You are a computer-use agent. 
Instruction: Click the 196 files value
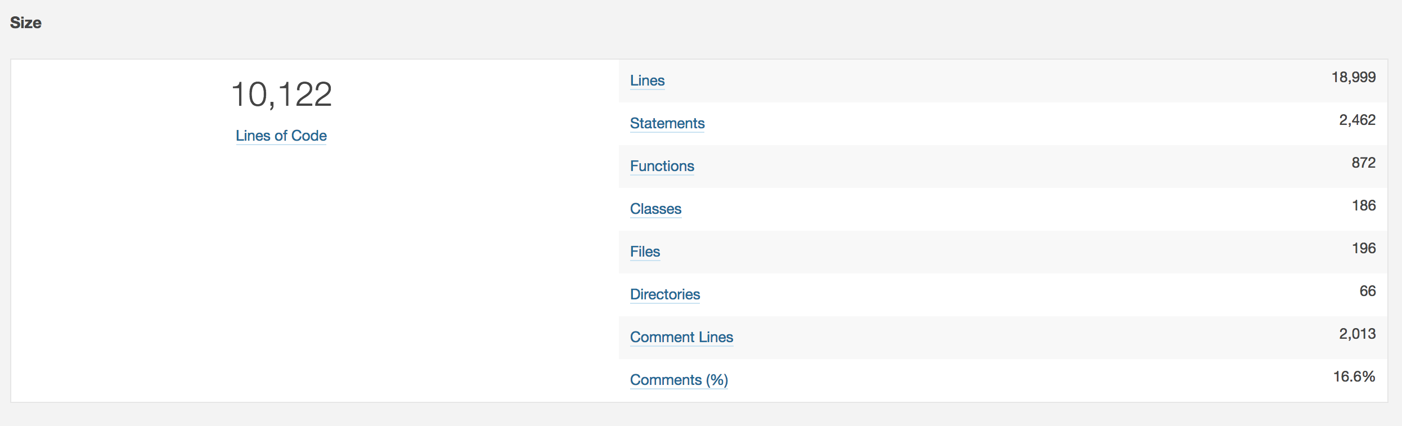[x=1364, y=248]
